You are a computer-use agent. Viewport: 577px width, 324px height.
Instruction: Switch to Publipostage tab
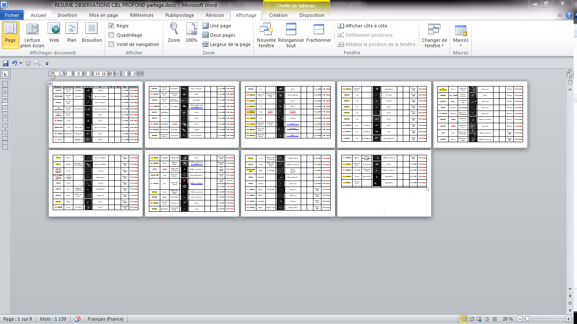click(x=180, y=15)
